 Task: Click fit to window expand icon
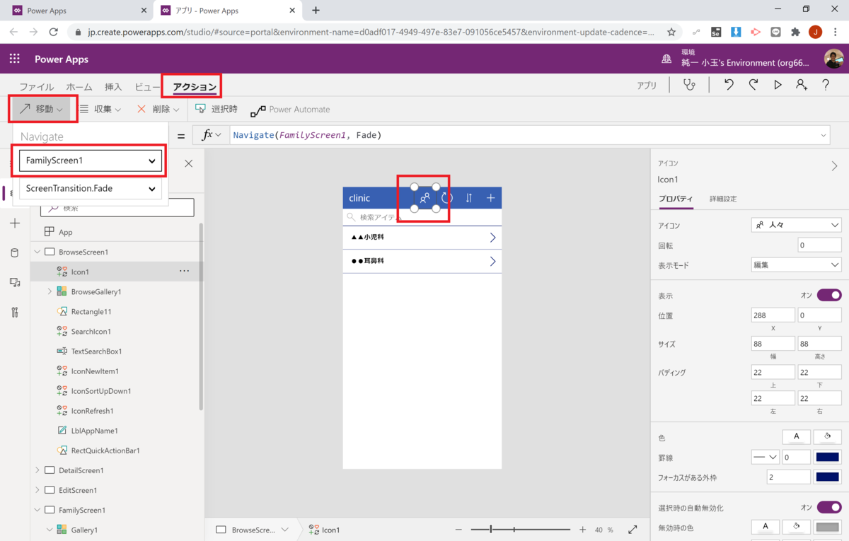pos(633,530)
